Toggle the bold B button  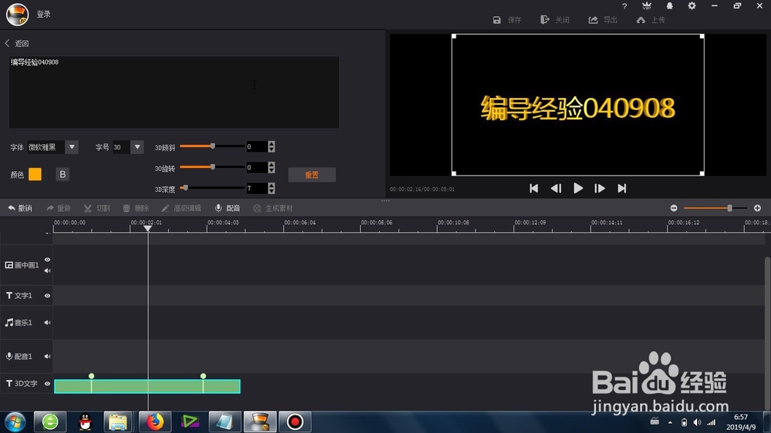click(x=62, y=174)
